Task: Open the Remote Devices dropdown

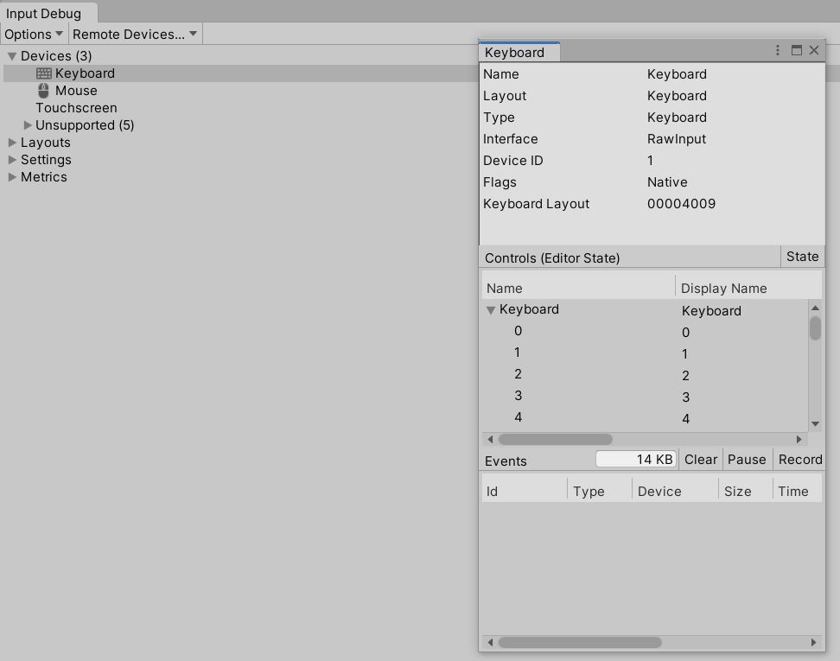Action: [x=135, y=35]
